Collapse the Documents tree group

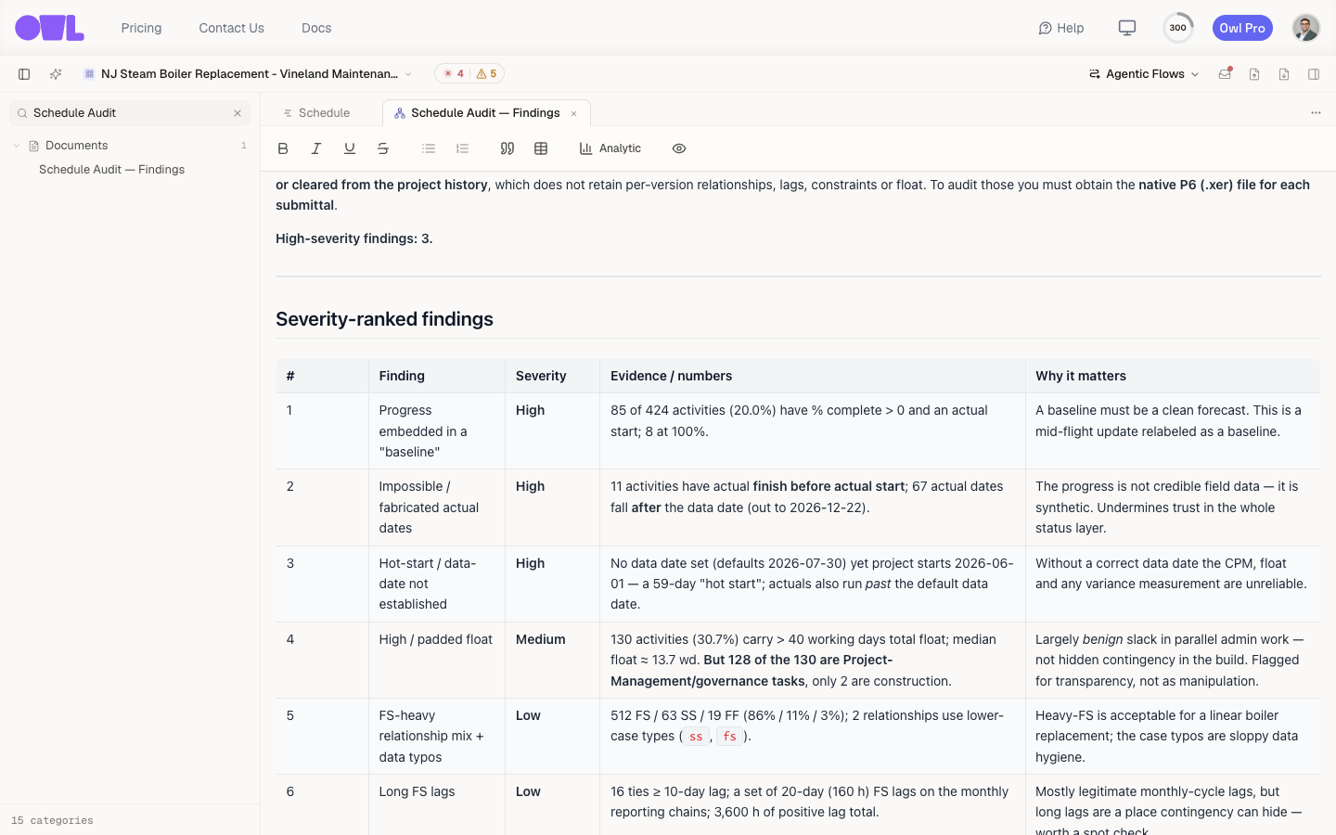click(x=17, y=146)
